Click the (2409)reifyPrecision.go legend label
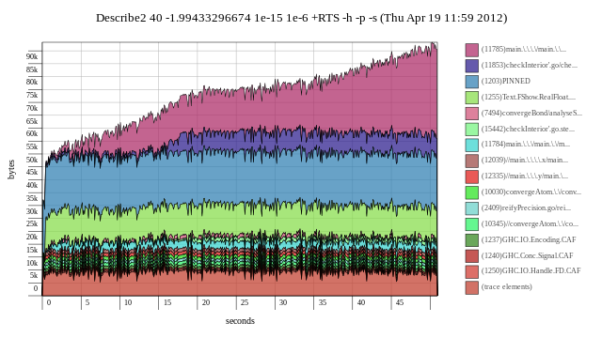 point(526,207)
